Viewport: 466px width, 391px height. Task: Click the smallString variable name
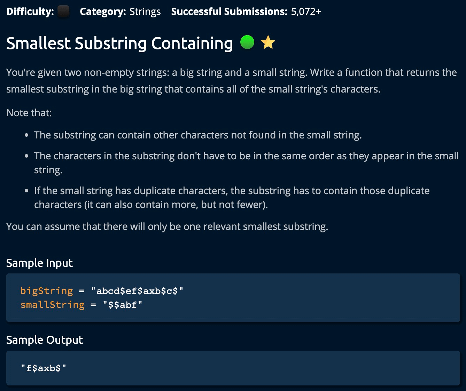[52, 305]
